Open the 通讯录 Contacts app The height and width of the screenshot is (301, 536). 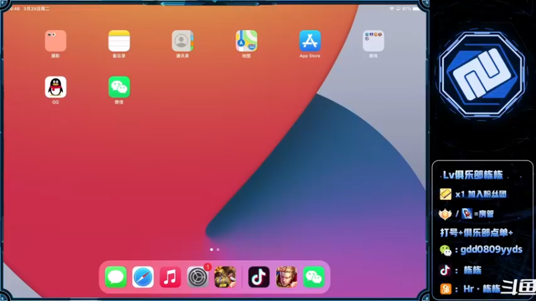(x=182, y=41)
